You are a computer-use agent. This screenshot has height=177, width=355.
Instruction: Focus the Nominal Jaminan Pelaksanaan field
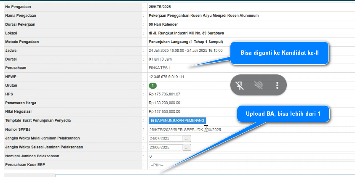pyautogui.click(x=251, y=156)
